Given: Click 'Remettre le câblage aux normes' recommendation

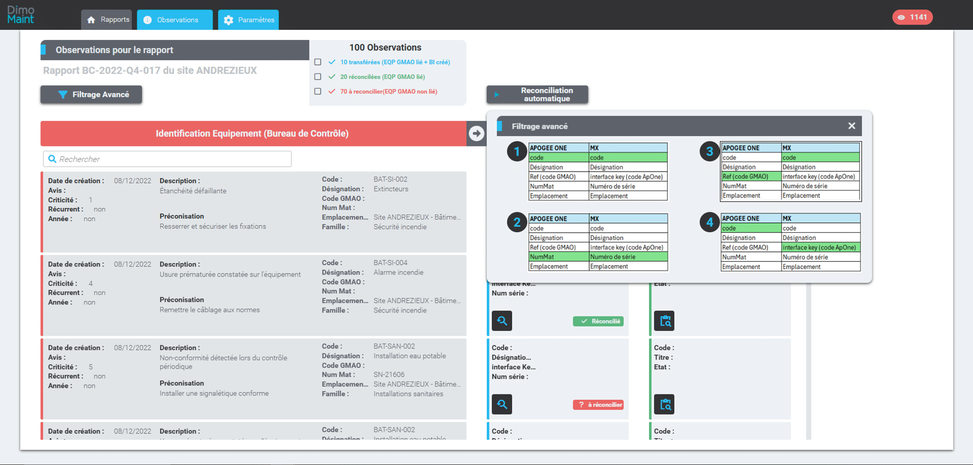Looking at the screenshot, I should [x=210, y=310].
